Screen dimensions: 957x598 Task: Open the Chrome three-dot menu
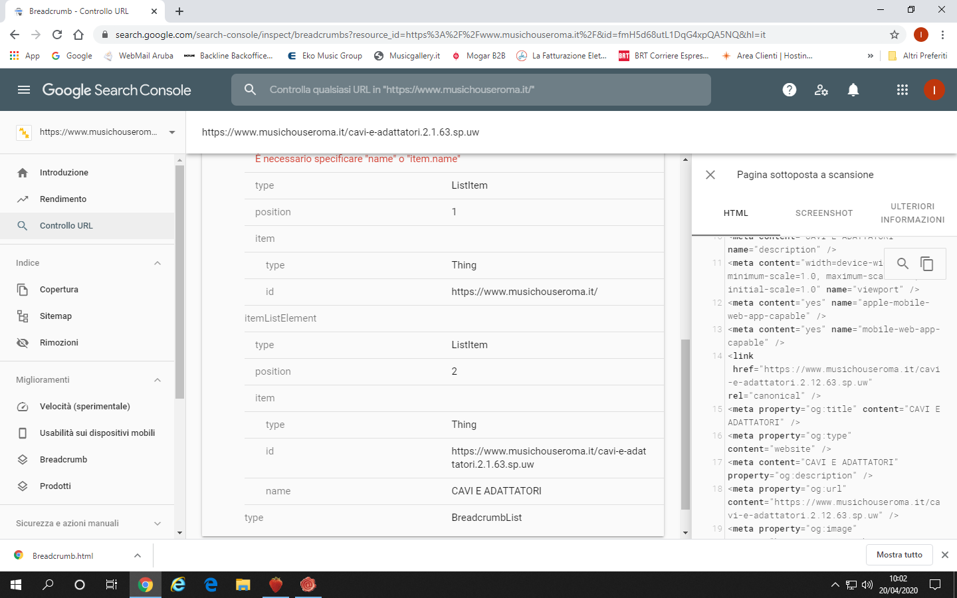coord(942,35)
